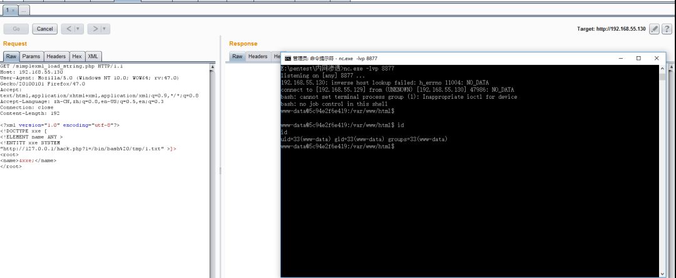Click the <!DOCTYPE xxe [ line
The height and width of the screenshot is (278, 676).
[23, 131]
